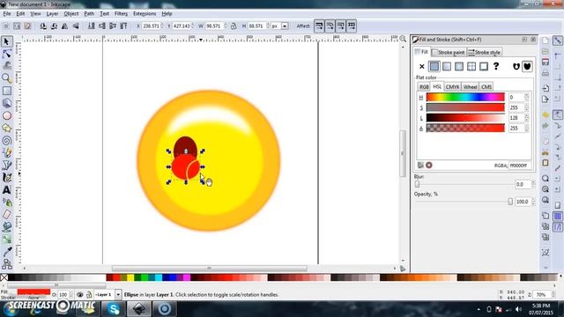
Task: Select the Spray tool
Action: 6,203
